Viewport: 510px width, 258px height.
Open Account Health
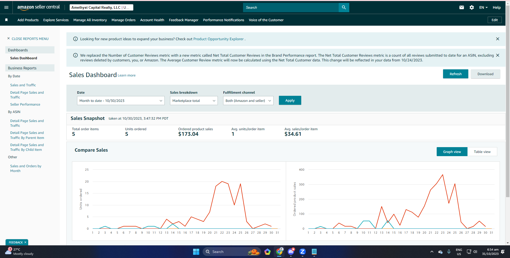pyautogui.click(x=152, y=20)
